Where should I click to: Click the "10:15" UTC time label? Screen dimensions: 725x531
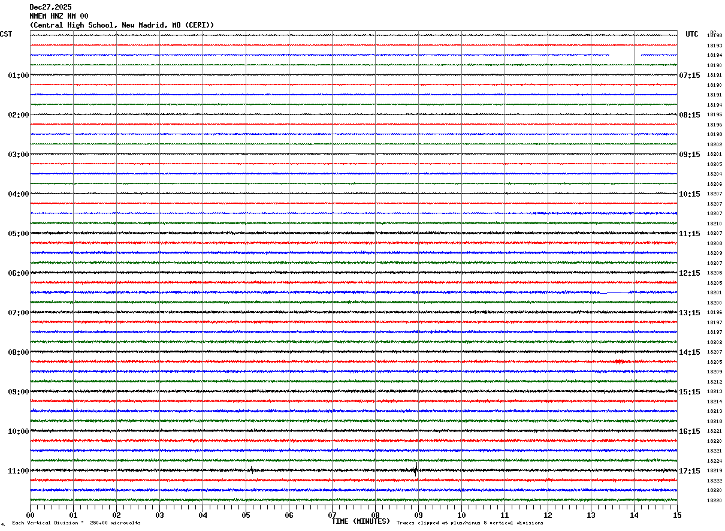click(x=690, y=194)
